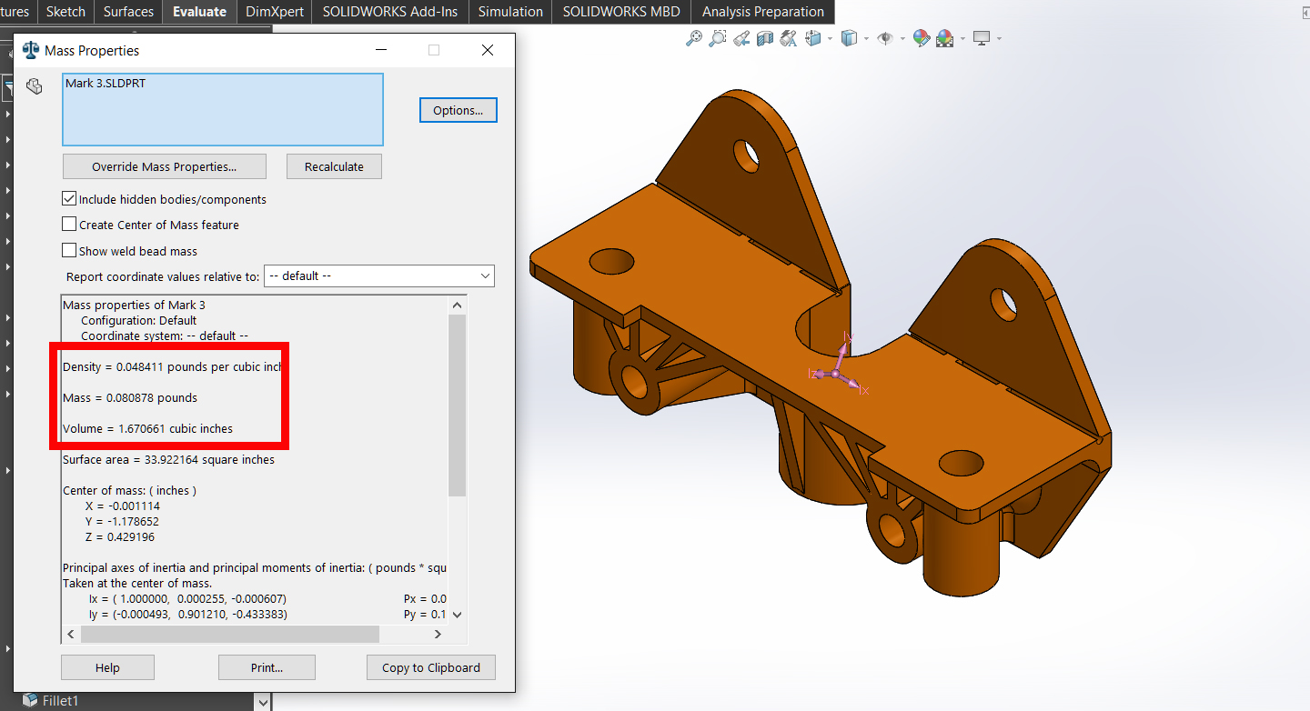Click the Zoom to Fit icon
1310x711 pixels.
[694, 38]
